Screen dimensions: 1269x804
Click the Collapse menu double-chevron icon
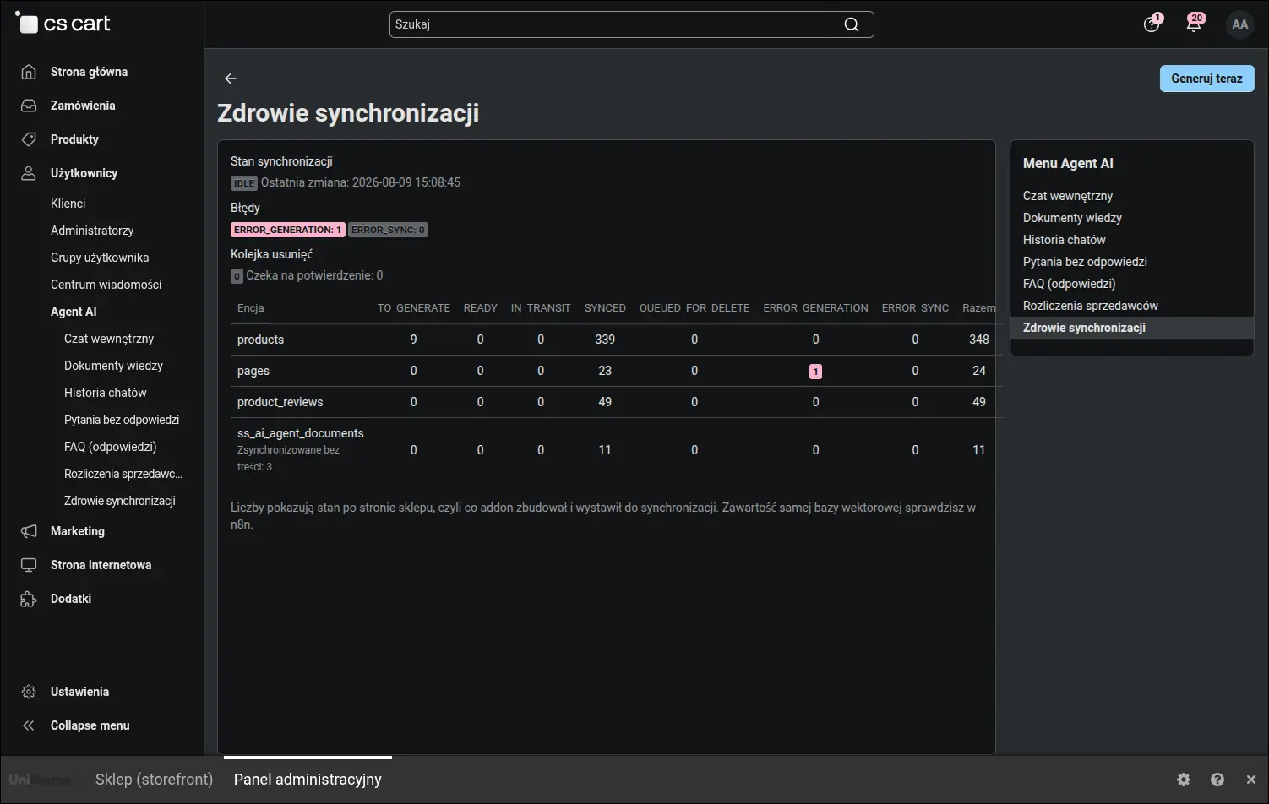click(x=29, y=725)
